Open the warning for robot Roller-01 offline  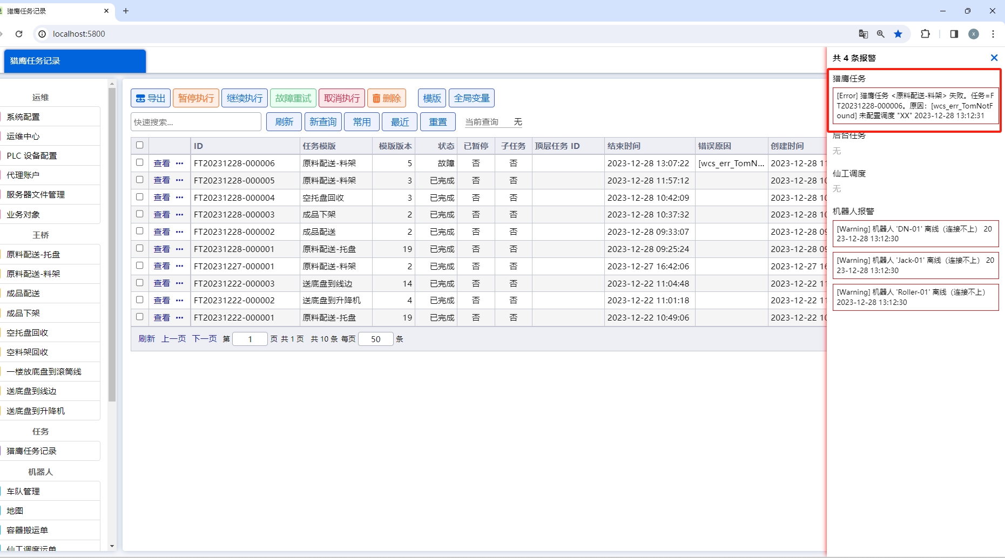pos(915,297)
